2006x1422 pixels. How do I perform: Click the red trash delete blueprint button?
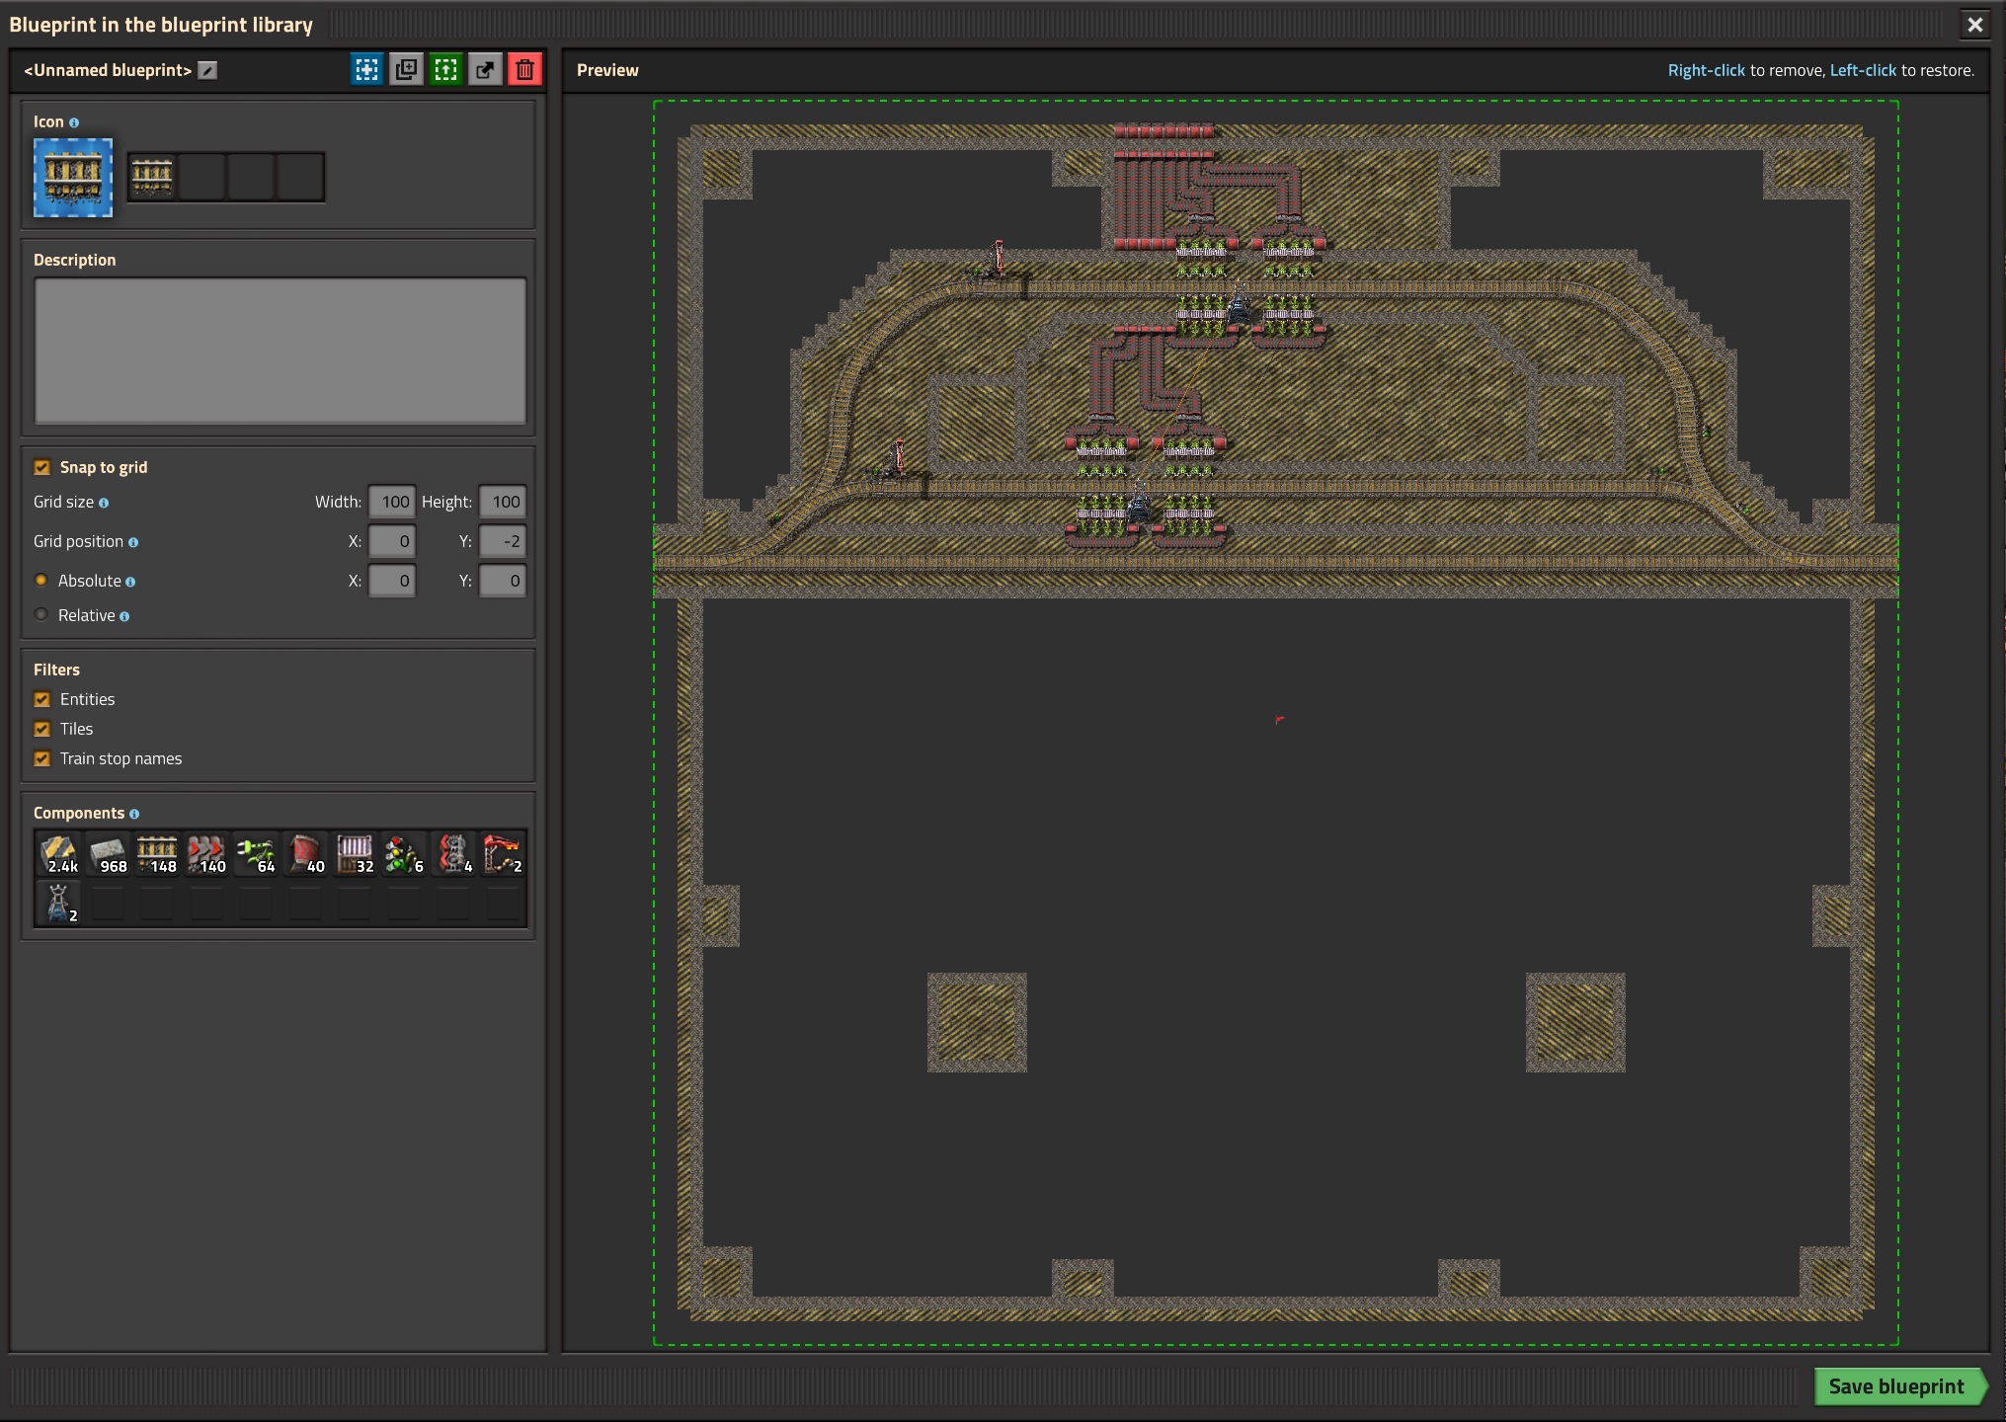click(x=524, y=69)
